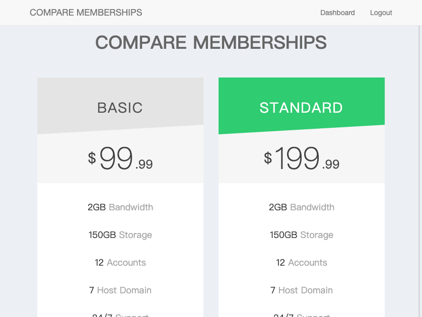Click 2GB Bandwidth in the Basic plan
422x317 pixels.
(x=120, y=207)
